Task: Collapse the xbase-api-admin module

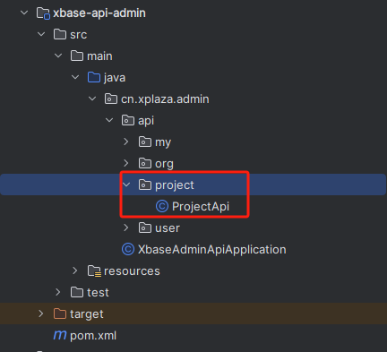Action: click(x=24, y=13)
